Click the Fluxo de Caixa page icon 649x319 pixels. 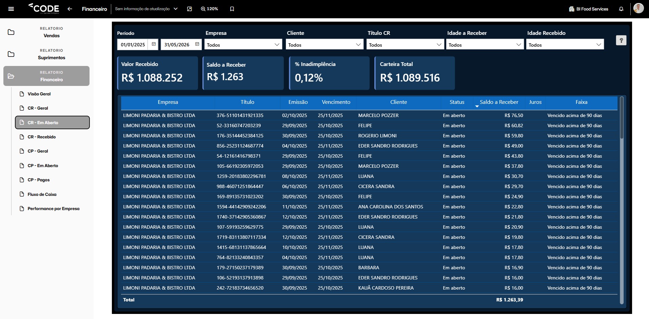pyautogui.click(x=22, y=195)
